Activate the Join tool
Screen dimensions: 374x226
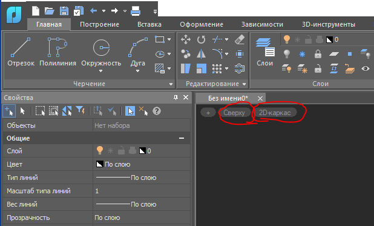coord(240,68)
